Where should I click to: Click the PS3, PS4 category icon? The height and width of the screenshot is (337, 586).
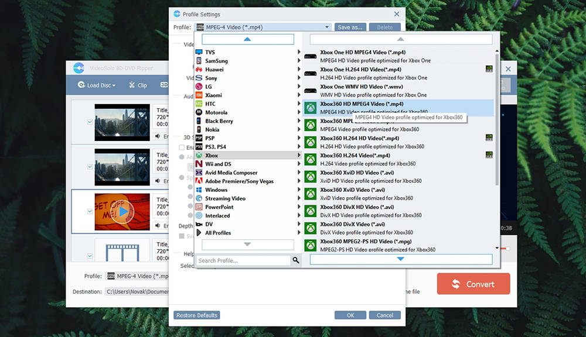tap(199, 147)
